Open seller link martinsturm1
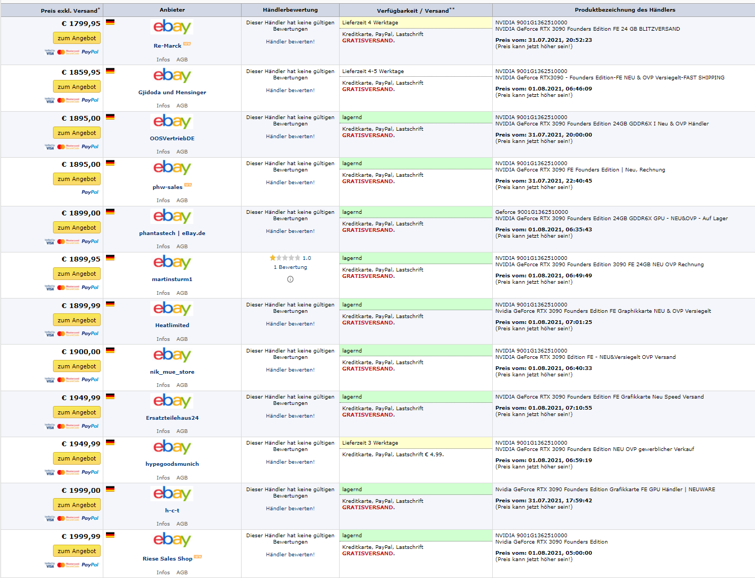 pyautogui.click(x=172, y=279)
